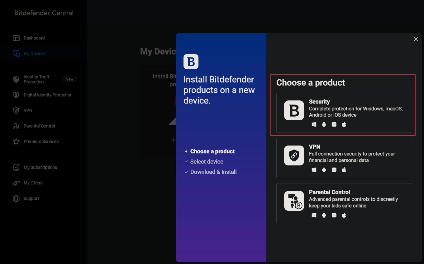
Task: Select the VPN product title
Action: 315,147
